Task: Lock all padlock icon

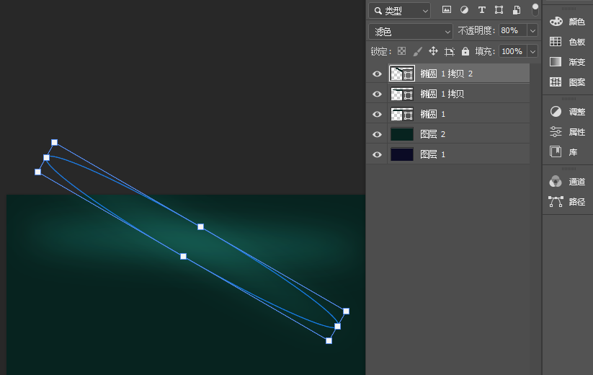Action: pos(465,51)
